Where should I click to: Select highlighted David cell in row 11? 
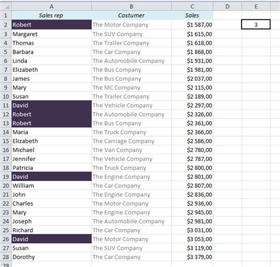click(51, 106)
